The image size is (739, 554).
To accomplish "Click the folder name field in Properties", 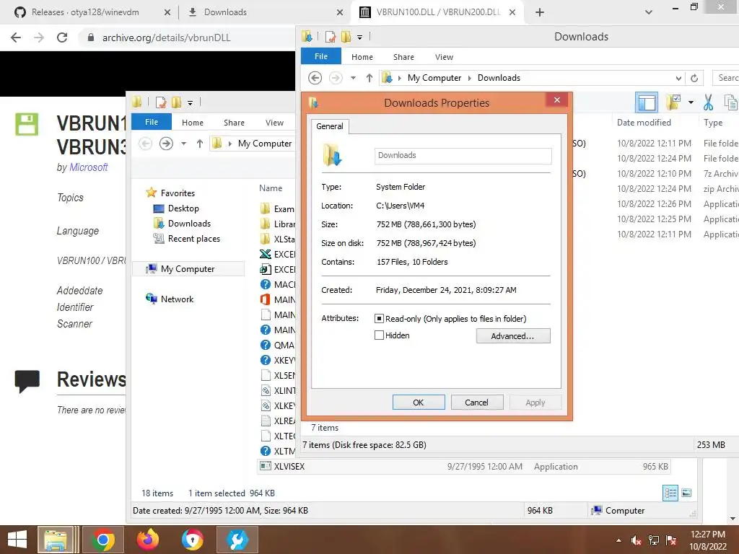I will point(463,156).
